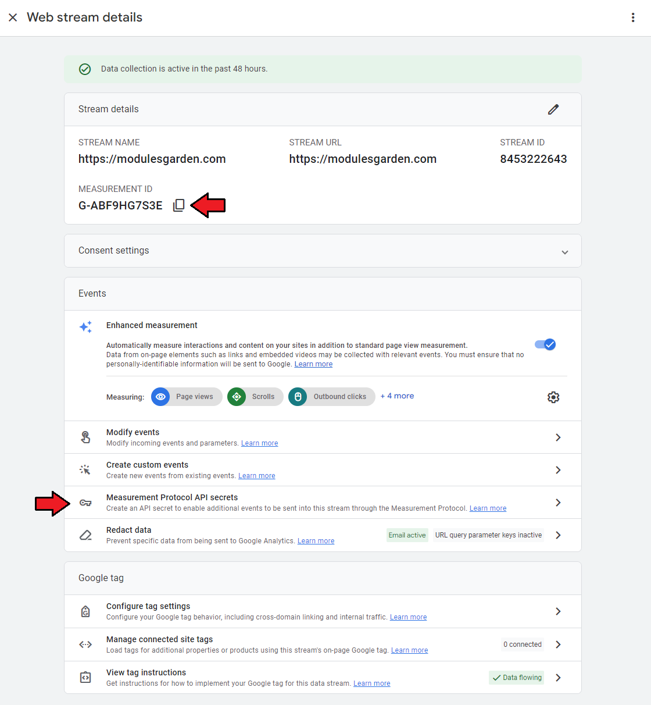Click the stream name https://modulesgarden.com value
651x705 pixels.
point(152,159)
